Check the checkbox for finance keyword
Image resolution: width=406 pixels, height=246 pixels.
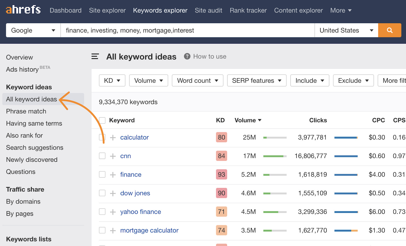tap(102, 174)
